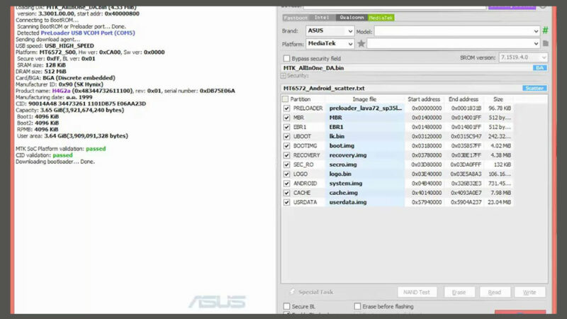567x319 pixels.
Task: Select the boot.img image file cell
Action: tap(365, 146)
